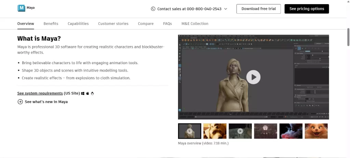This screenshot has height=158, width=350.
Task: Go to the Capabilities tab
Action: pos(78,24)
